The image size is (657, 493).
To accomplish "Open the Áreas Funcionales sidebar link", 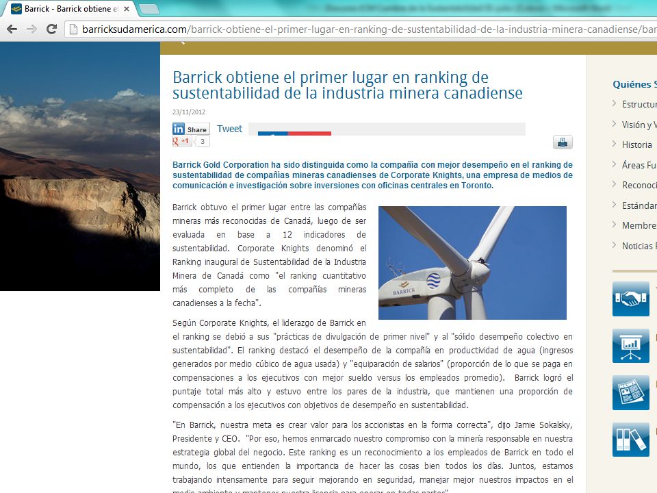I will coord(639,165).
